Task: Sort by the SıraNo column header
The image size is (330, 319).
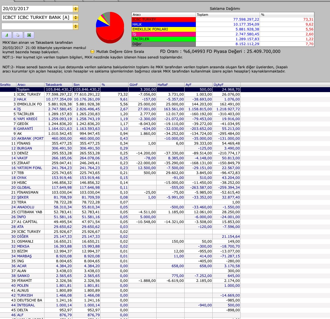Action: point(8,85)
